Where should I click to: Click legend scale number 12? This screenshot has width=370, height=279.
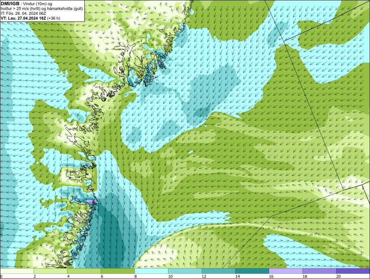pos(204,276)
